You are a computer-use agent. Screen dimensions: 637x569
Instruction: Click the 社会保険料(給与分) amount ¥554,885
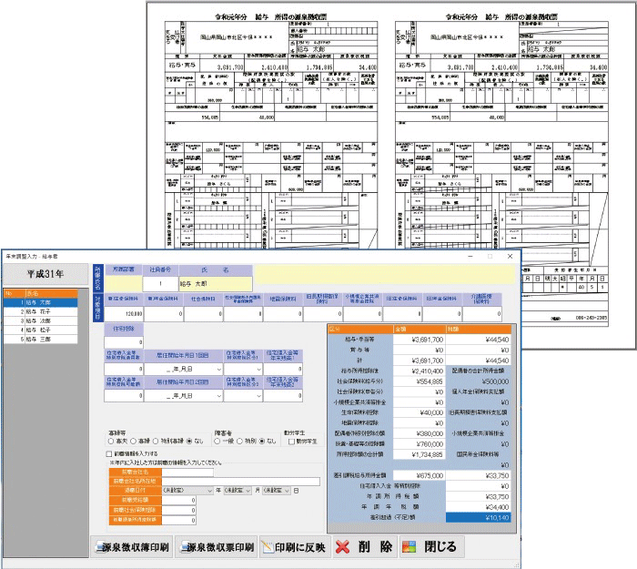[419, 381]
